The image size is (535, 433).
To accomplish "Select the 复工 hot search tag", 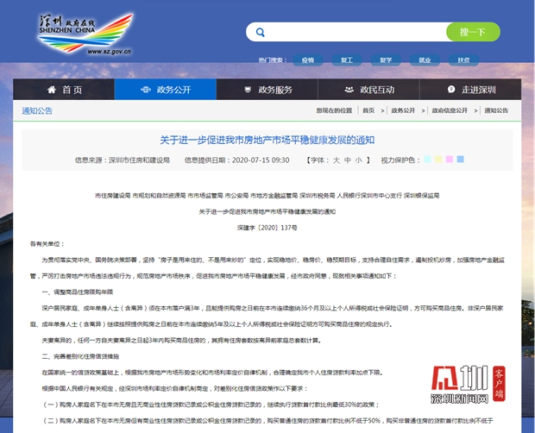I will pyautogui.click(x=347, y=60).
